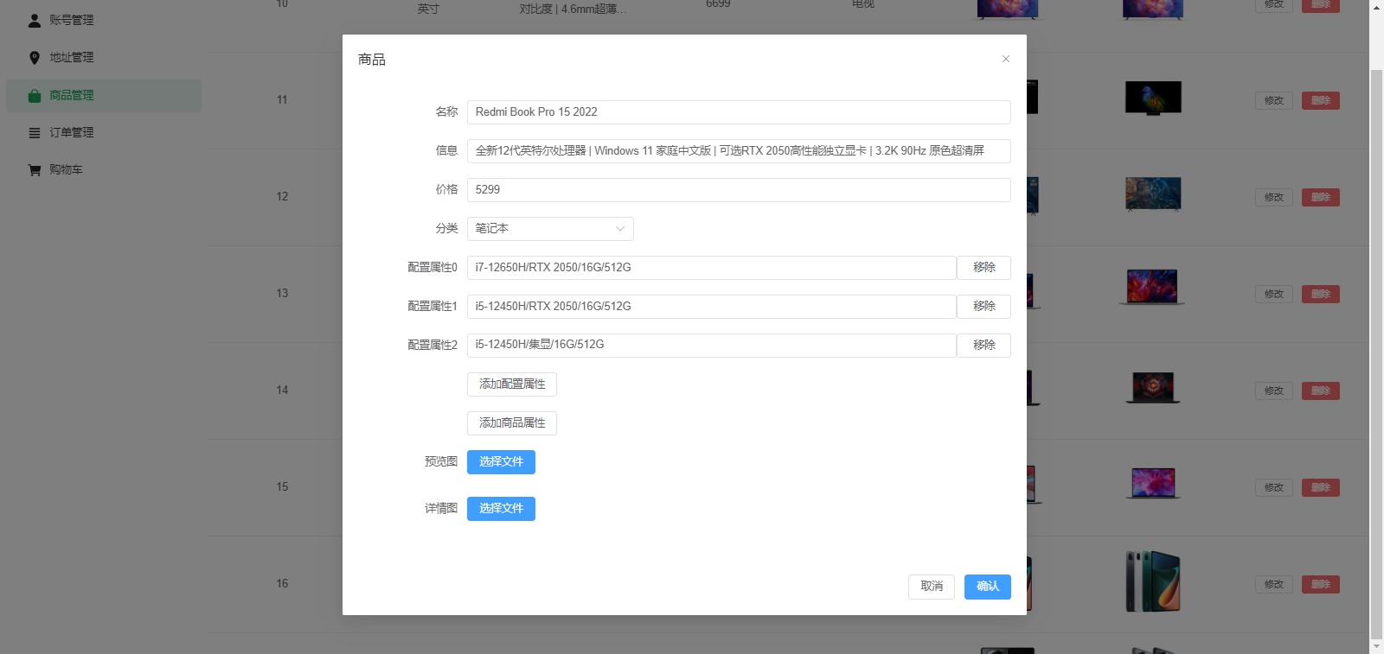Click the row number 11 cell
This screenshot has height=654, width=1384.
point(282,100)
